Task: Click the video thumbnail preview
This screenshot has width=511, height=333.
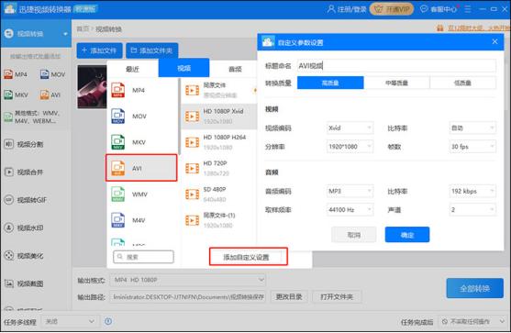Action: 92,86
